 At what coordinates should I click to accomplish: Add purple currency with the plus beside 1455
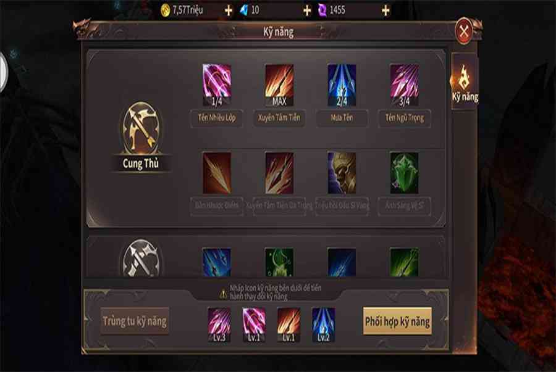(x=385, y=10)
